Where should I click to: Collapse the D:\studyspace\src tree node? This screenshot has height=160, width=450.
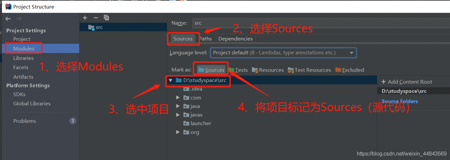171,80
